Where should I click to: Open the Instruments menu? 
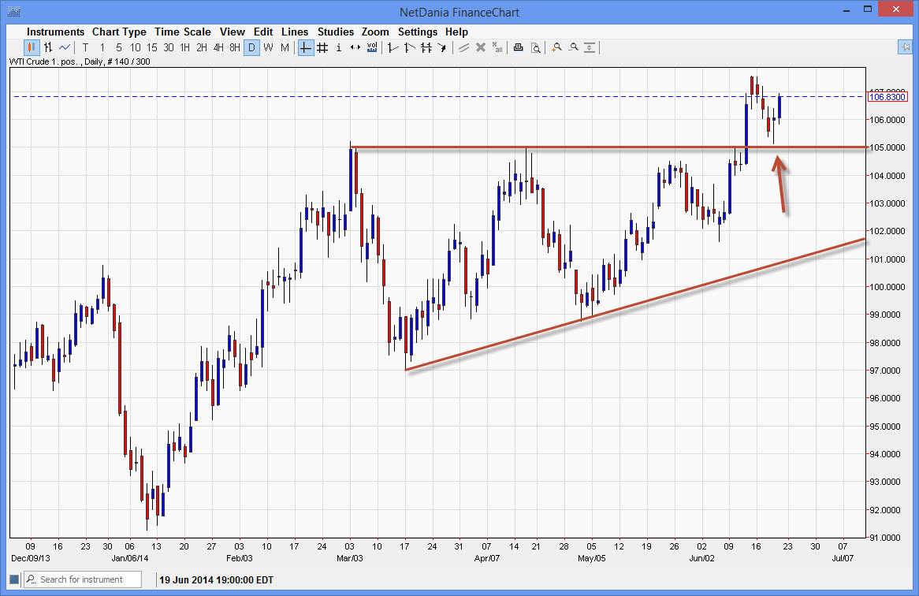(55, 32)
